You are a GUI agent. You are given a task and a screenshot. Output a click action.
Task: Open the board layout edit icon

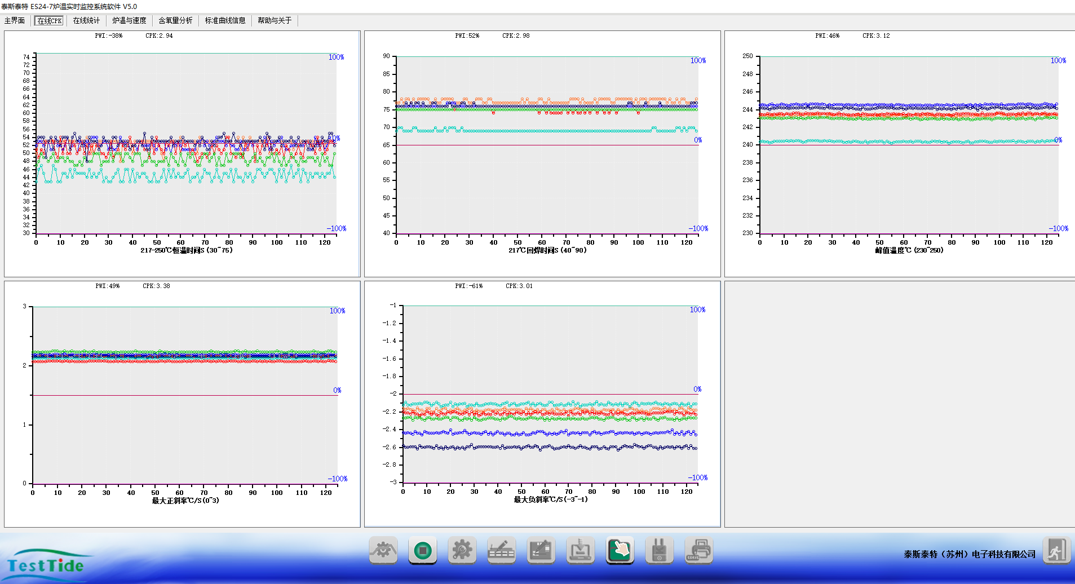coord(541,550)
